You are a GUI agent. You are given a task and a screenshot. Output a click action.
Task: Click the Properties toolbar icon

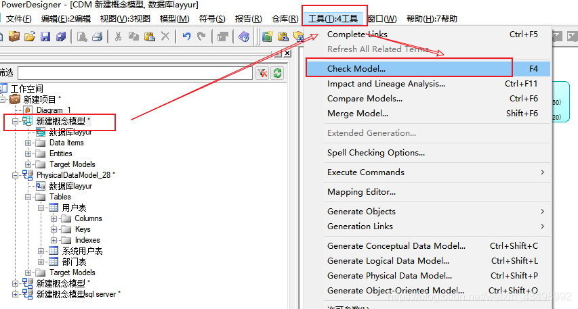[223, 37]
